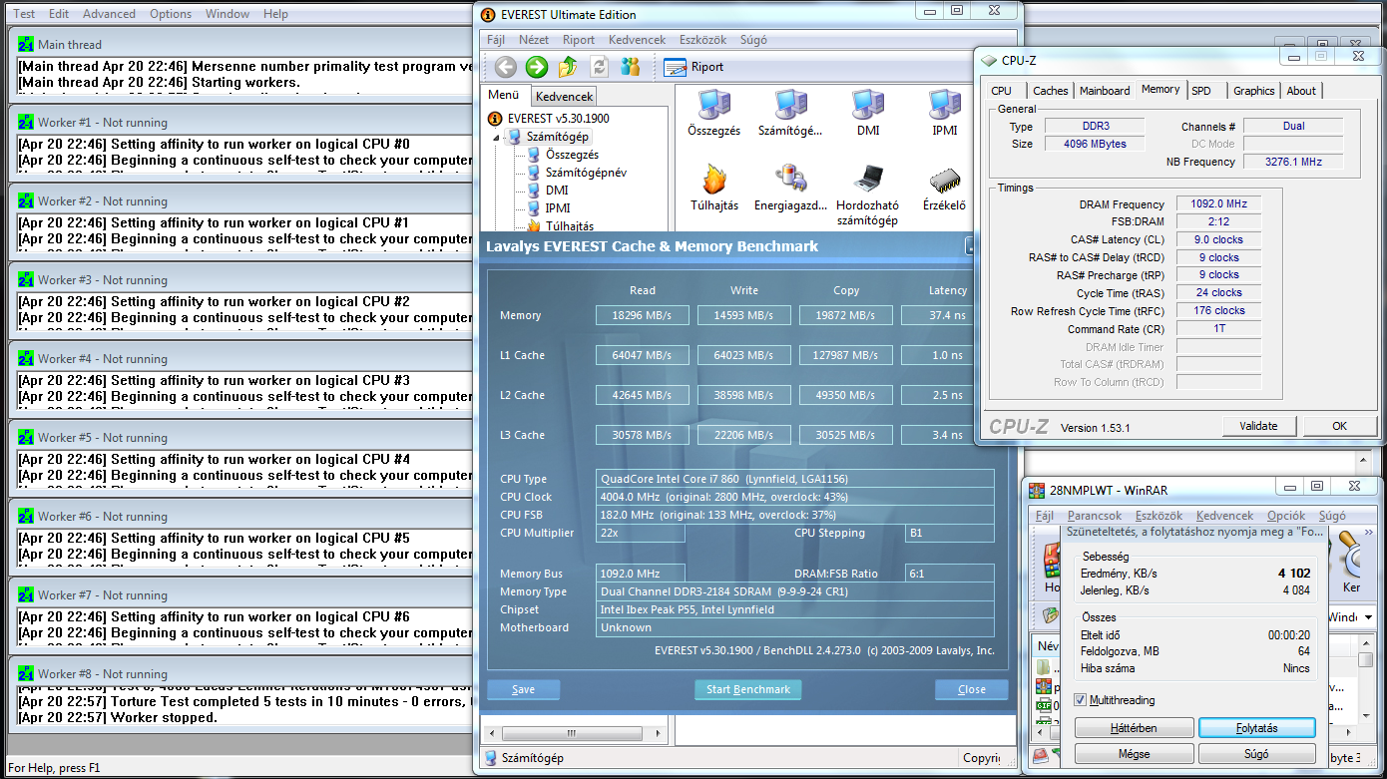The width and height of the screenshot is (1387, 779).
Task: Open the Opciók menu in WinRAR
Action: tap(1285, 516)
